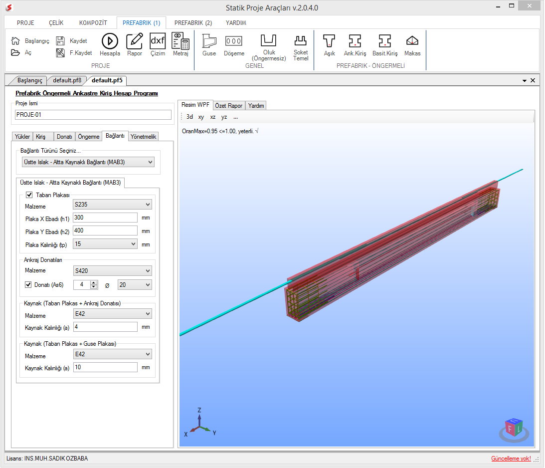Open the Rapor report icon
545x468 pixels.
135,41
